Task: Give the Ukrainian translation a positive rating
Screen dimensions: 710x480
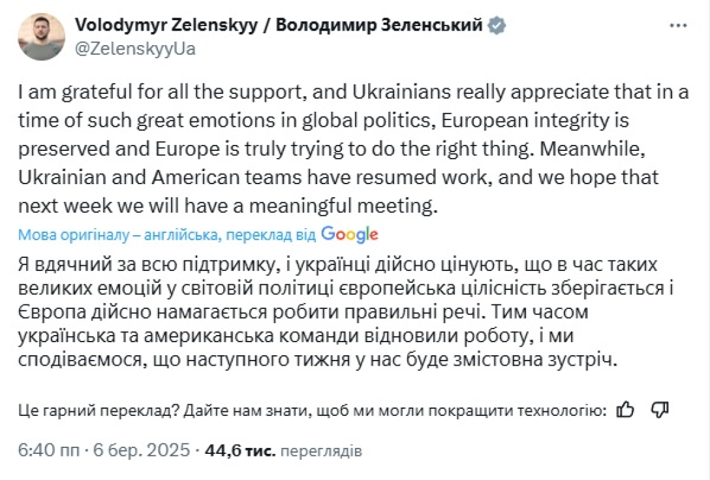Action: [626, 410]
